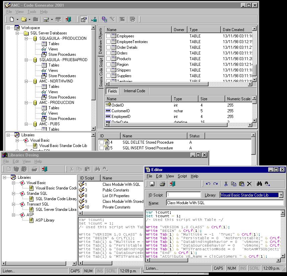This screenshot has height=276, width=287.
Task: Click the Find binoculars icon in Editor
Action: (259, 184)
